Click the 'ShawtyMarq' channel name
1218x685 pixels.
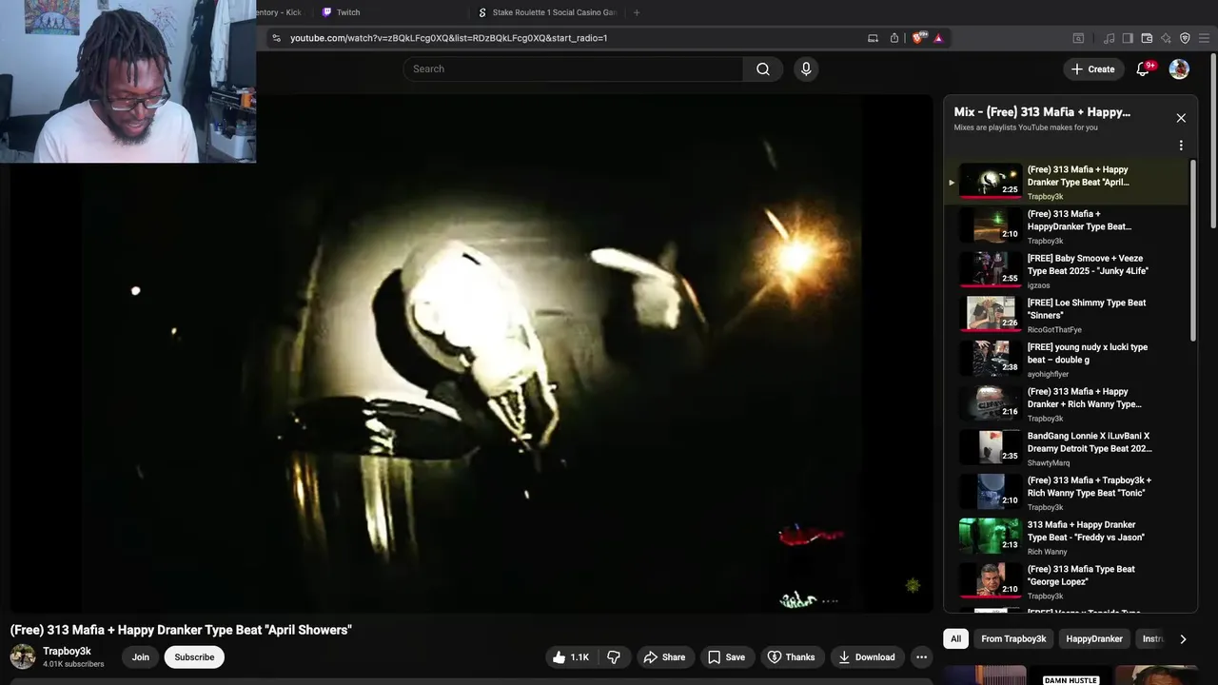pyautogui.click(x=1049, y=463)
